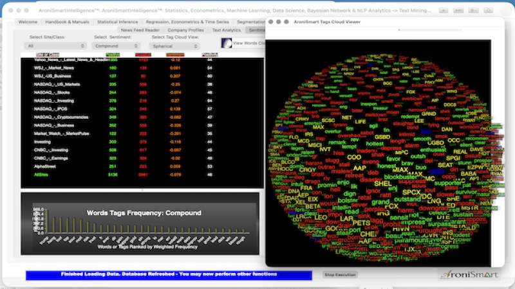Select the NASDAQ_-_IPOS row
This screenshot has height=289, width=515.
(x=142, y=109)
